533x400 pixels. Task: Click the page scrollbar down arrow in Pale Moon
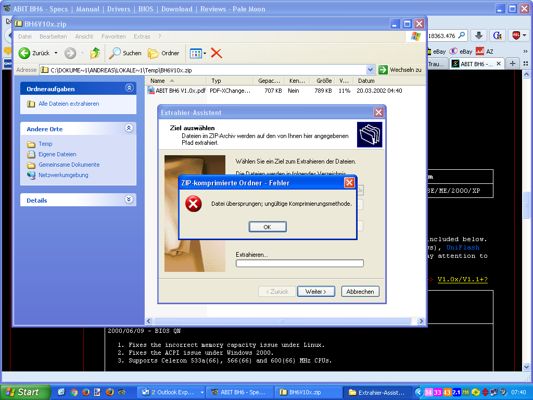[x=526, y=367]
